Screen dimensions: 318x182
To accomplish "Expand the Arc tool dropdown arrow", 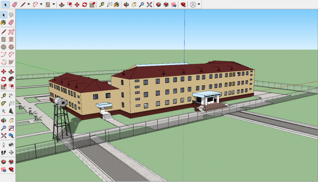I will click(41, 4).
